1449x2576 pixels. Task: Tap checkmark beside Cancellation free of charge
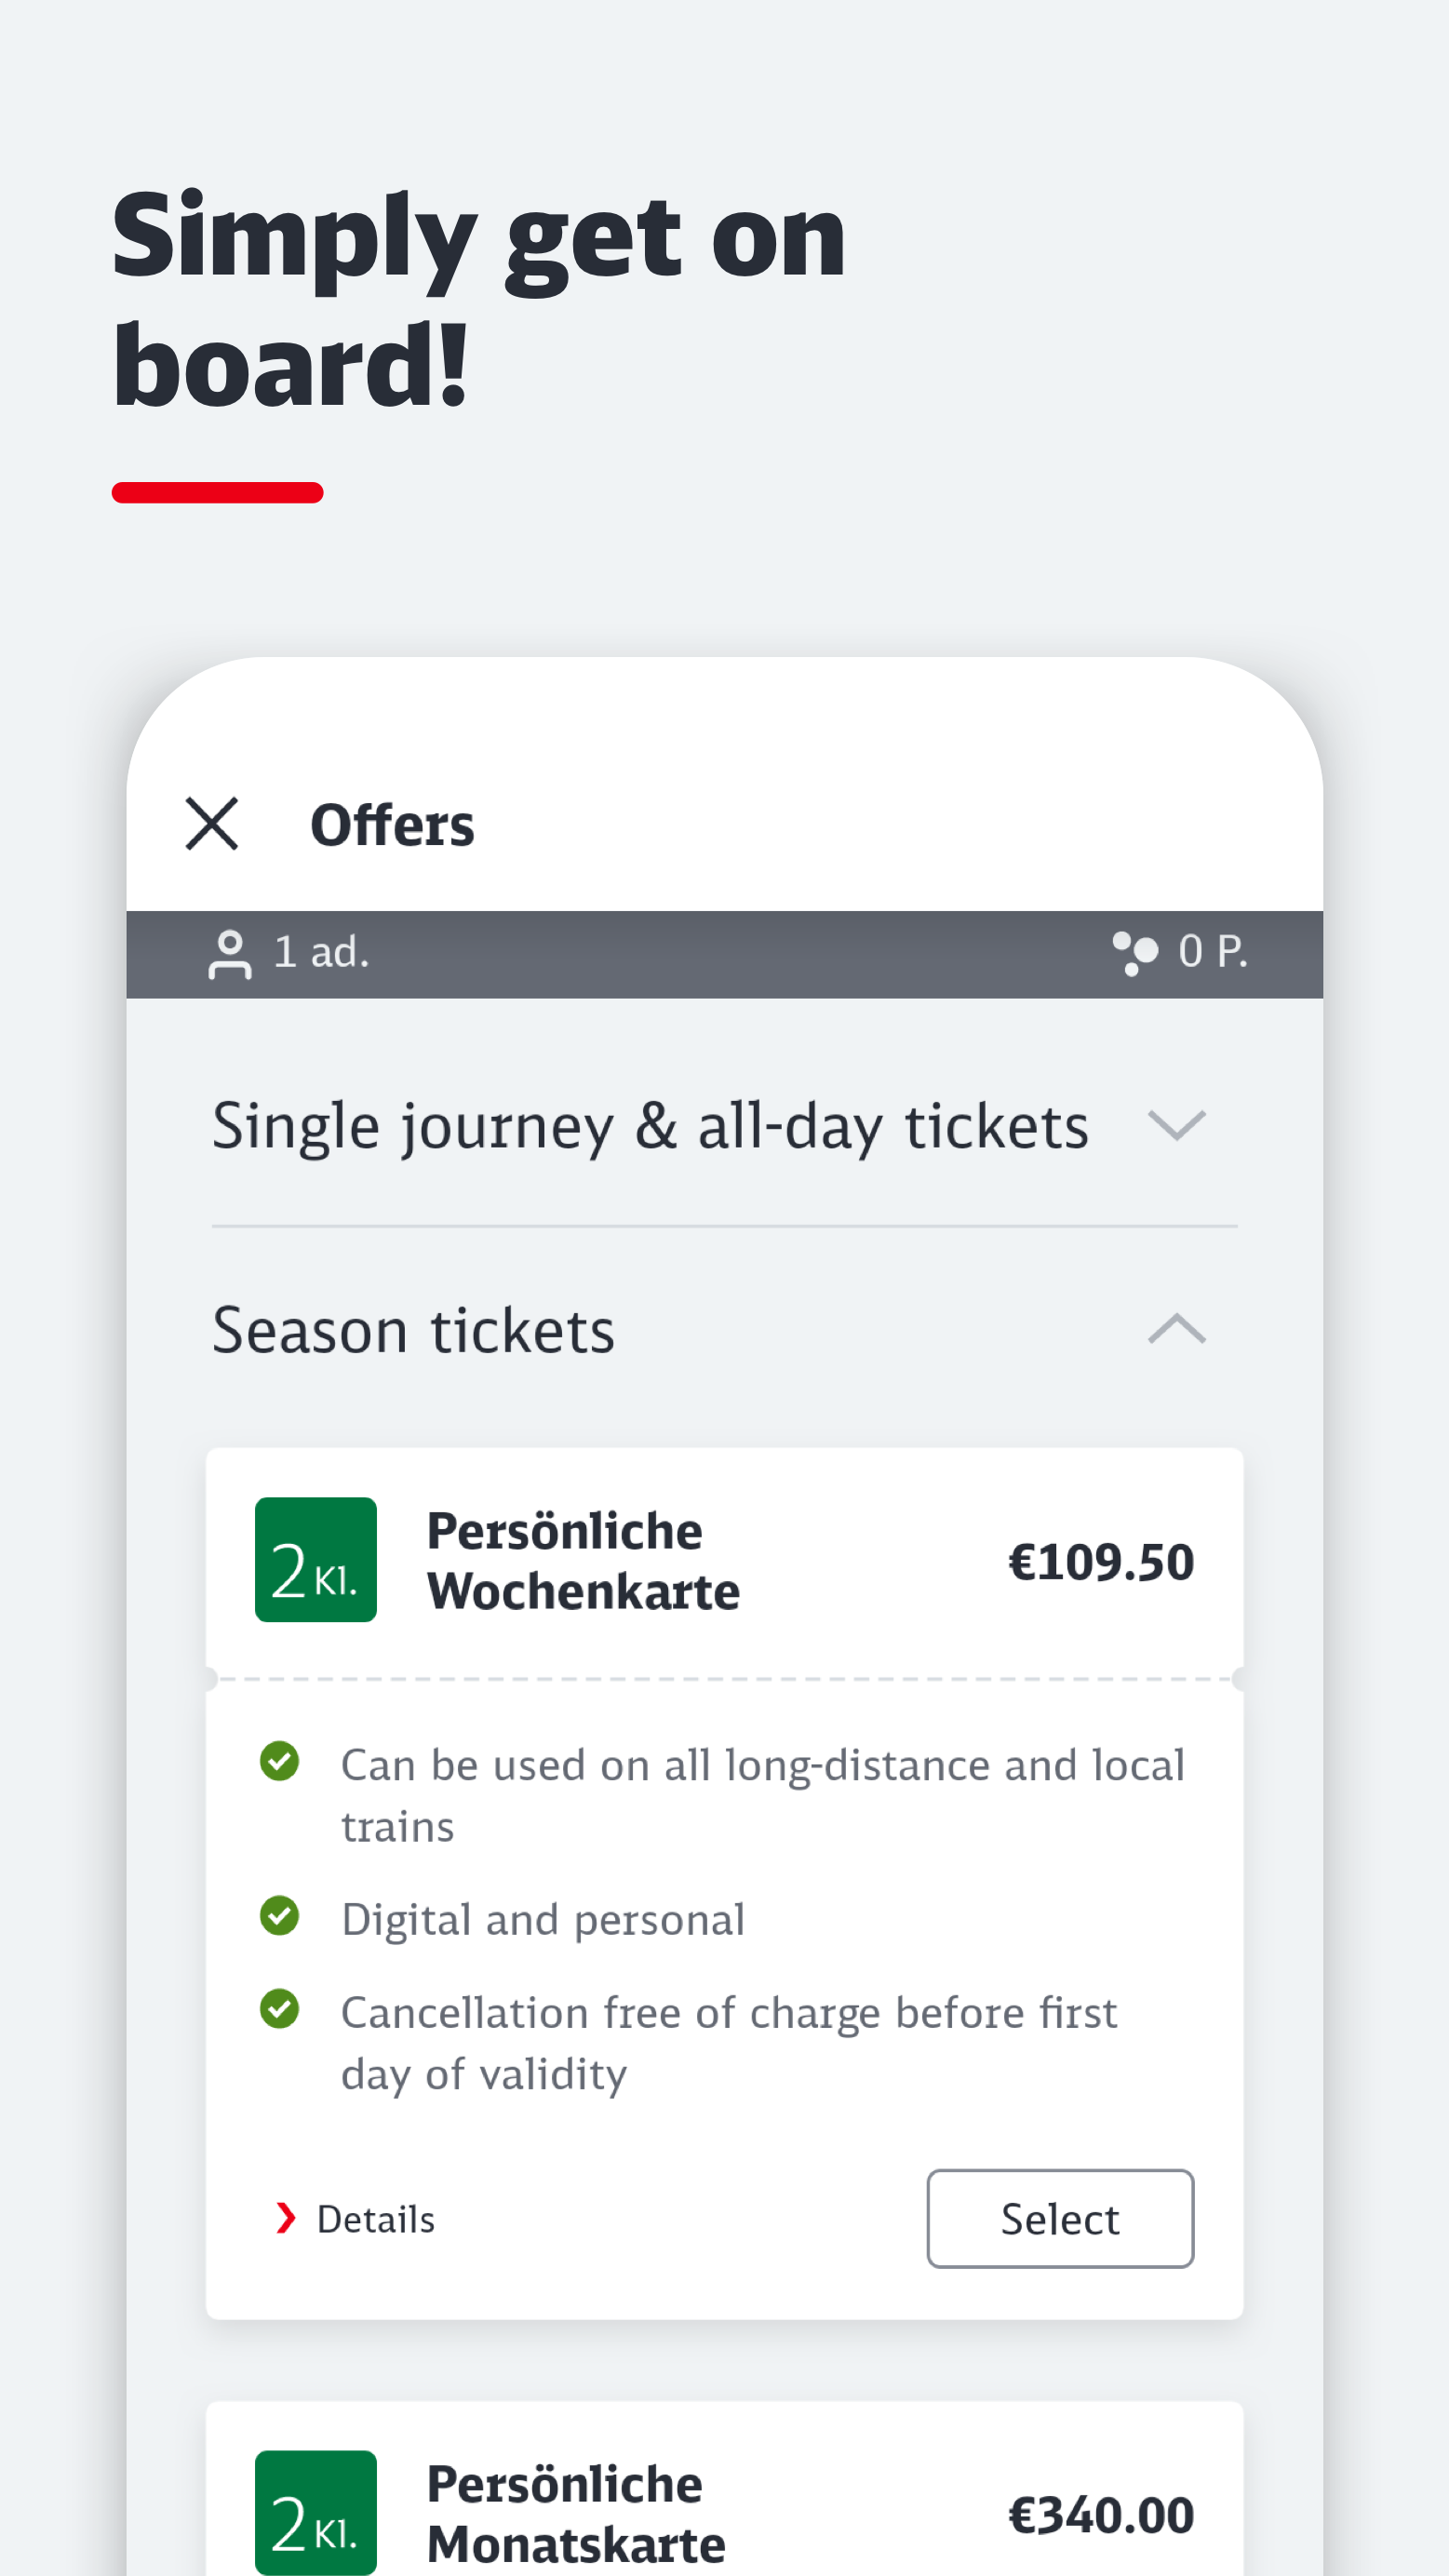280,2008
